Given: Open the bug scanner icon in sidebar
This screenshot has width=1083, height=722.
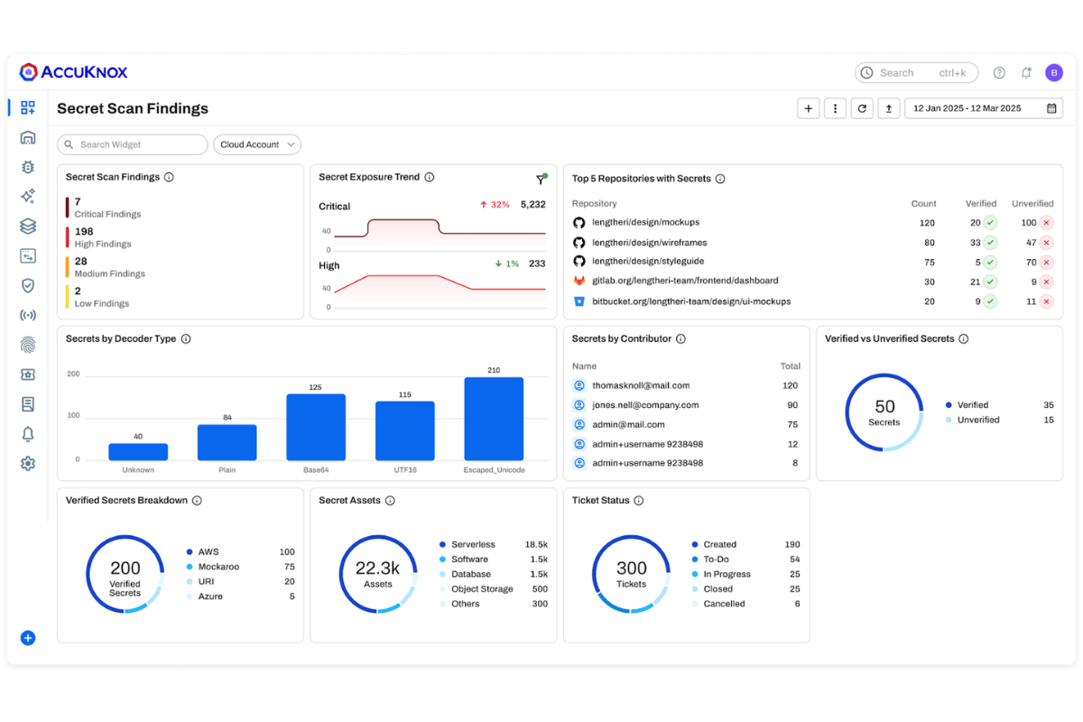Looking at the screenshot, I should click(x=27, y=167).
